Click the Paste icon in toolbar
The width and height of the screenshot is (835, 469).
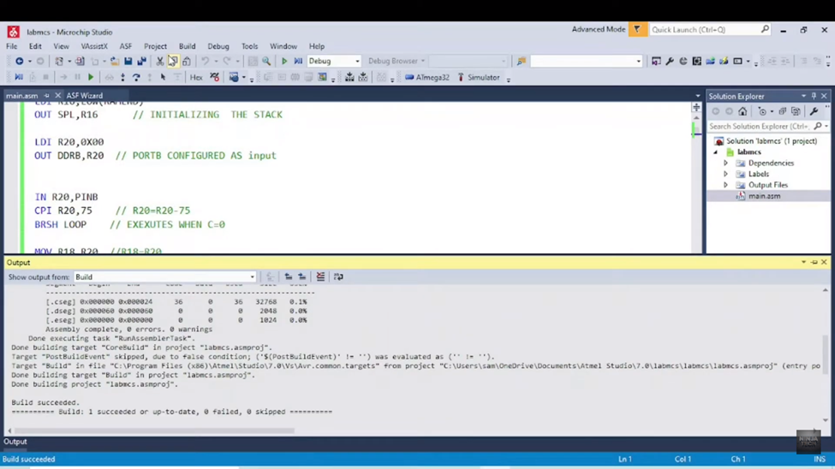pos(187,62)
